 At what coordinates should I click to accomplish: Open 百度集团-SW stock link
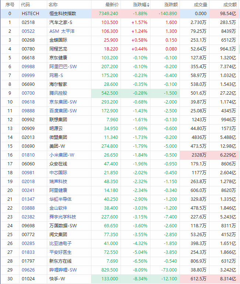coord(63,111)
